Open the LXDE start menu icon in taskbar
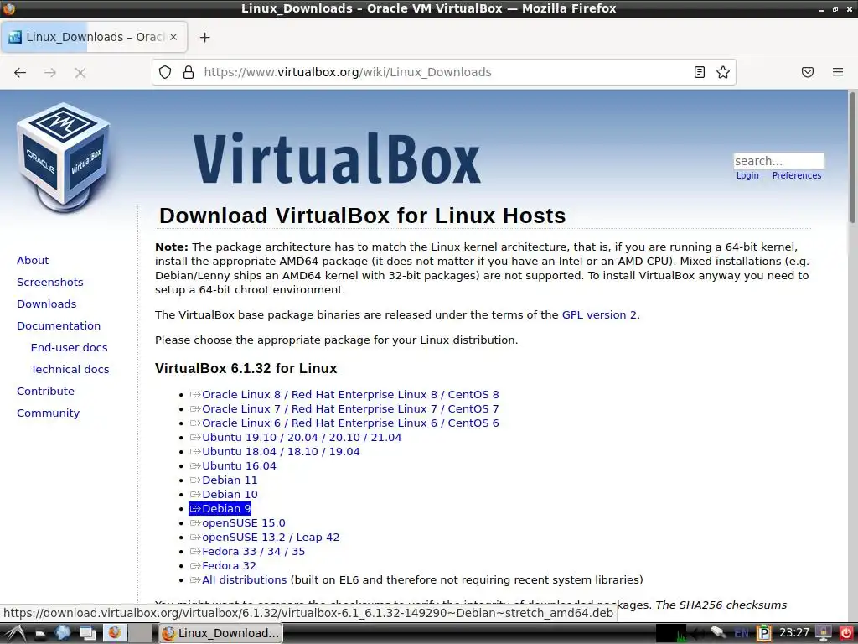This screenshot has width=858, height=644. pos(15,633)
